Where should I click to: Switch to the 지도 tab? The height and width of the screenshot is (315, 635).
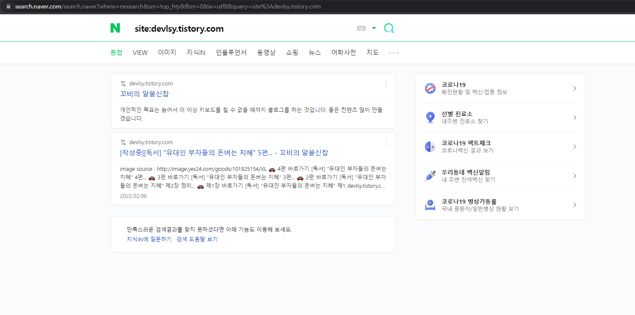(372, 52)
